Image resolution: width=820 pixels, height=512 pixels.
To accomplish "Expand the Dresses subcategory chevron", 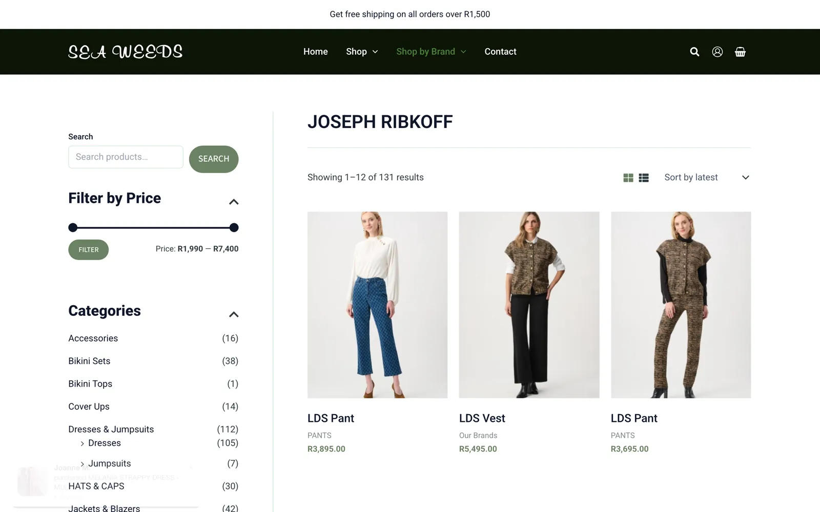I will pos(82,443).
